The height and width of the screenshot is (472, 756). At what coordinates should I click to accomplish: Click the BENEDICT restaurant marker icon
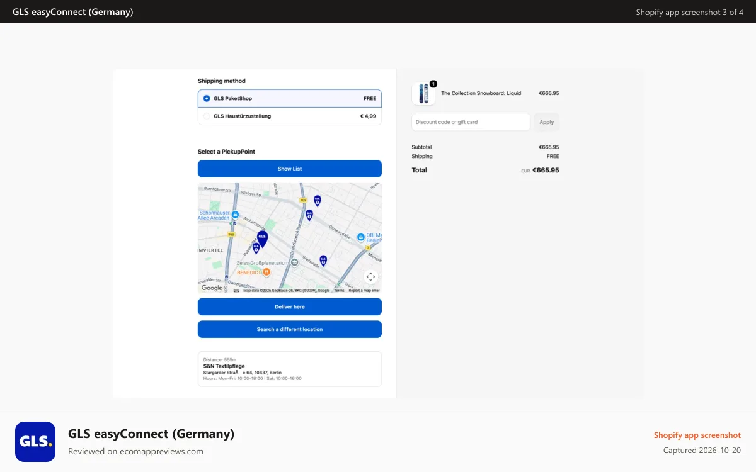(266, 273)
